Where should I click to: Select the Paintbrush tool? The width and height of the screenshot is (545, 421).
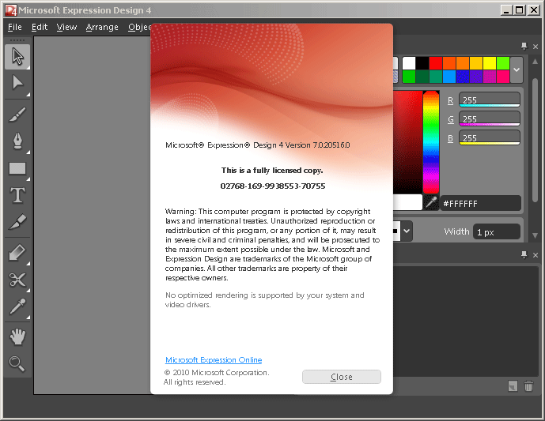coord(17,115)
